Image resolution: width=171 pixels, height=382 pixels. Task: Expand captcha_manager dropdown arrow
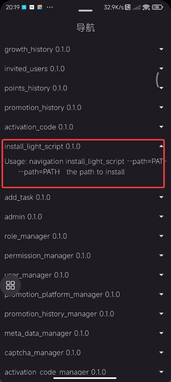tap(161, 352)
